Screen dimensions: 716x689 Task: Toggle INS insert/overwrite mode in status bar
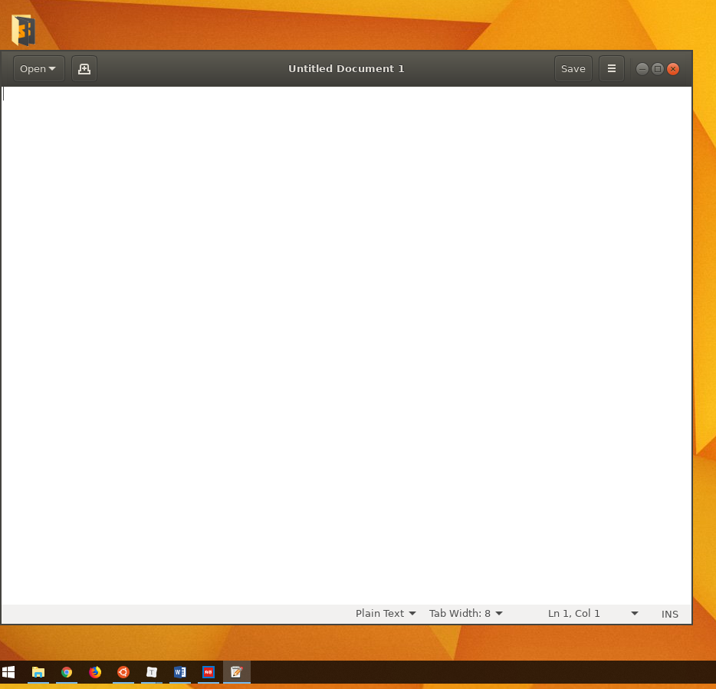[x=669, y=614]
